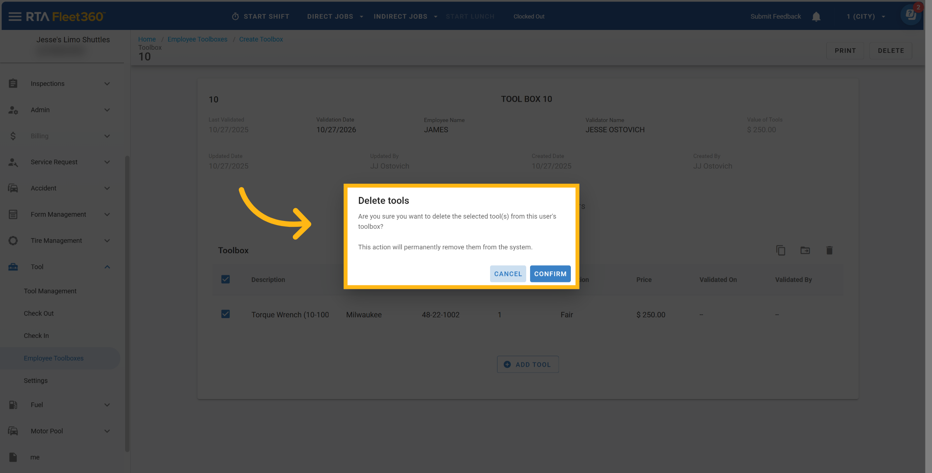Expand the Inspections sidebar section
This screenshot has height=473, width=932.
107,84
